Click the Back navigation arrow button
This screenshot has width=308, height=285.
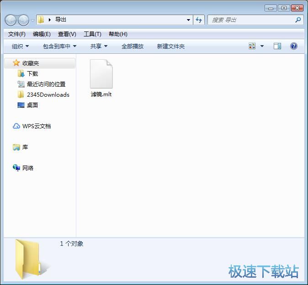[x=11, y=20]
